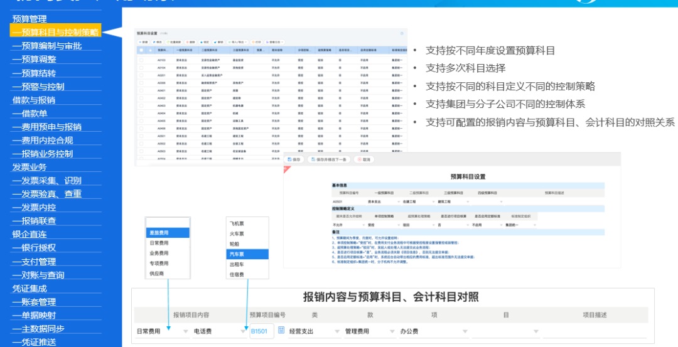
Task: Open the 日常费用 combo box in mapping row
Action: [x=163, y=331]
